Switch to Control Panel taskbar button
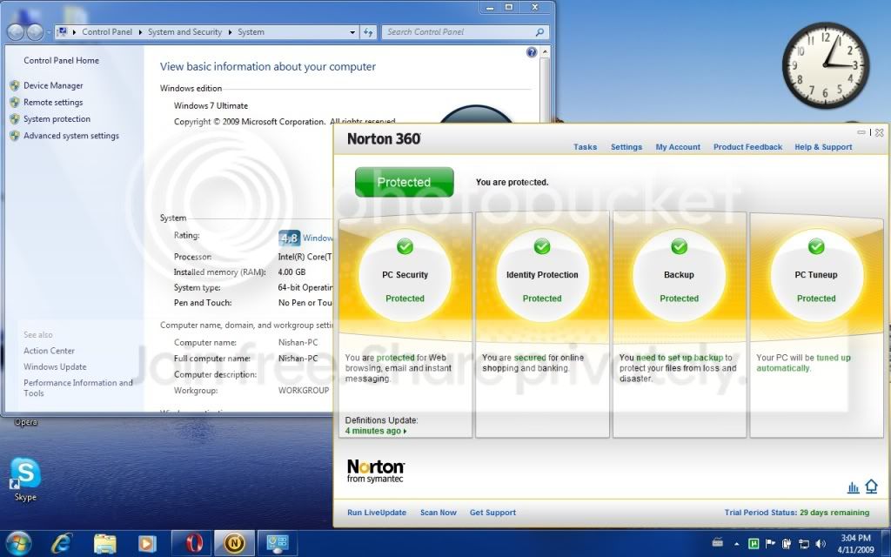The image size is (891, 557). tap(278, 544)
